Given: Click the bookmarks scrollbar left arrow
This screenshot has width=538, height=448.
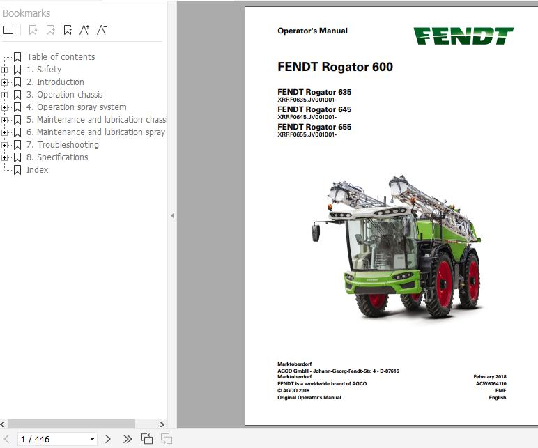Looking at the screenshot, I should coord(3,424).
